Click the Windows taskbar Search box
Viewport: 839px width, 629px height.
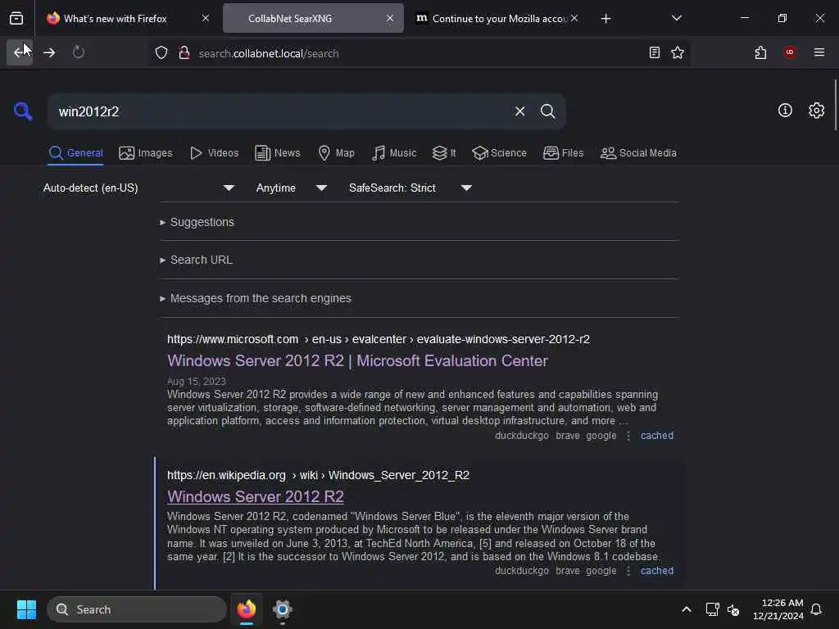click(x=137, y=609)
